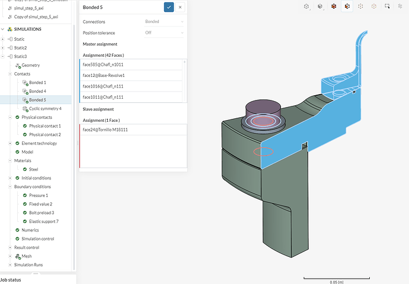Select the gray shaded cube view icon
409x284 pixels.
pos(320,7)
